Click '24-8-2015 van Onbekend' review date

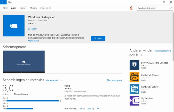click(x=75, y=91)
